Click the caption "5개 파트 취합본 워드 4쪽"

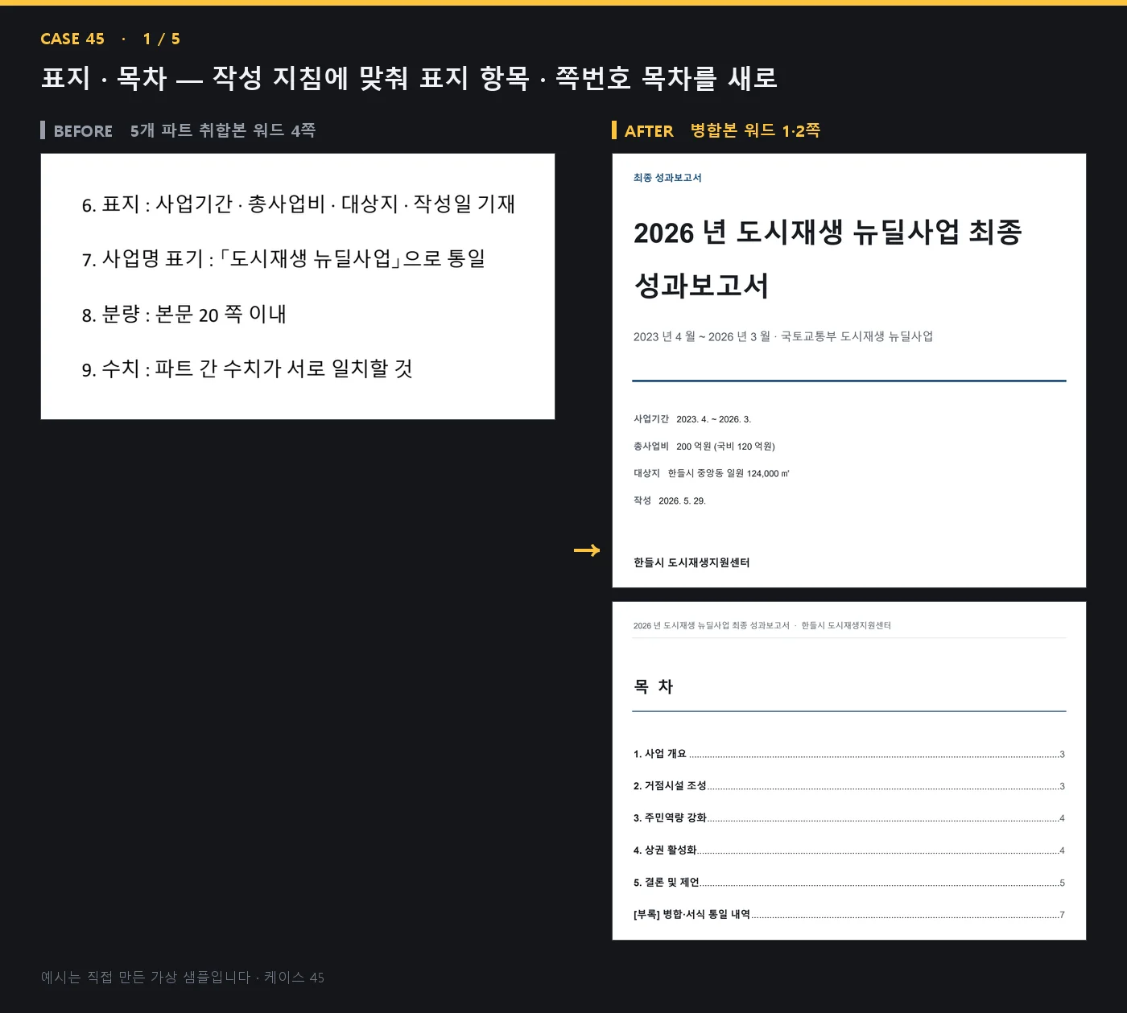tap(223, 130)
